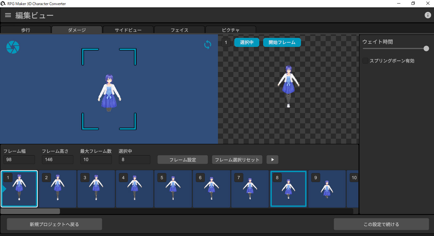Enable the スプリングボーン有効 checkbox
Image resolution: width=434 pixels, height=236 pixels.
[x=365, y=60]
